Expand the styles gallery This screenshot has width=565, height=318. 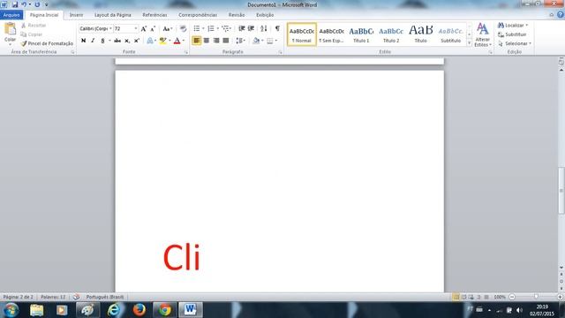469,43
